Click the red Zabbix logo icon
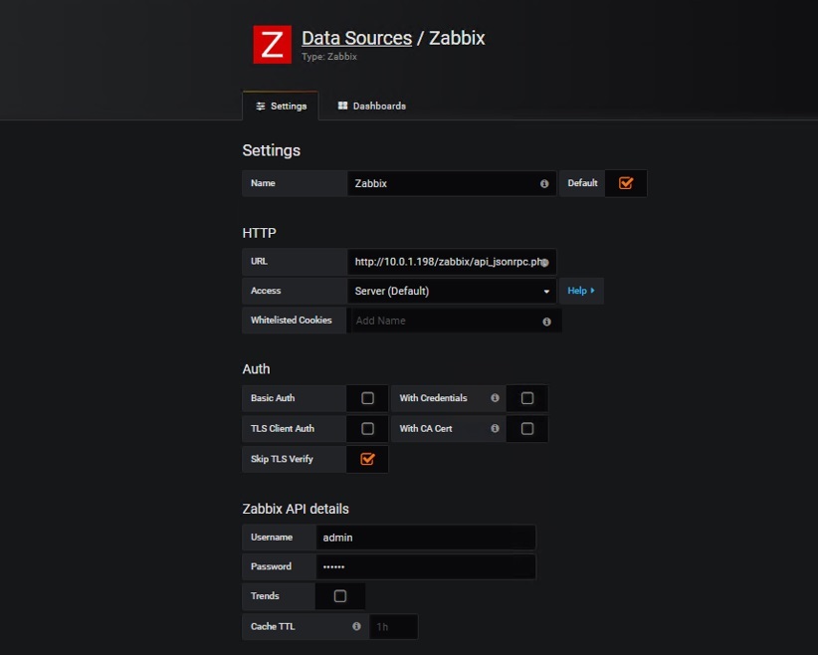This screenshot has height=655, width=818. click(x=272, y=45)
